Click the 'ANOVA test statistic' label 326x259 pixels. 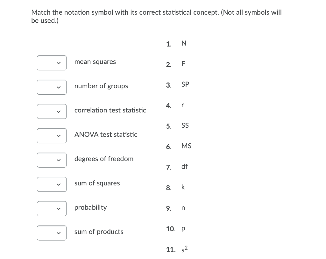pos(106,134)
